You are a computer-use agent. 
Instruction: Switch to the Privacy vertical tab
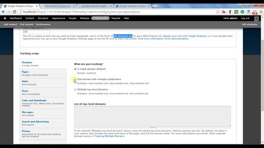[x=43, y=134]
